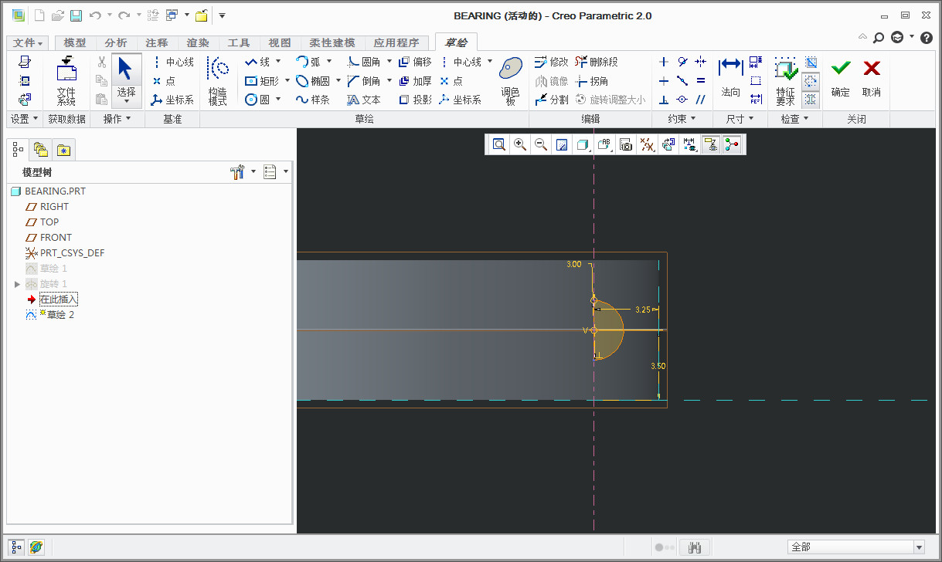Image resolution: width=942 pixels, height=562 pixels.
Task: Confirm sketch with the OK (确定) button
Action: (x=840, y=79)
